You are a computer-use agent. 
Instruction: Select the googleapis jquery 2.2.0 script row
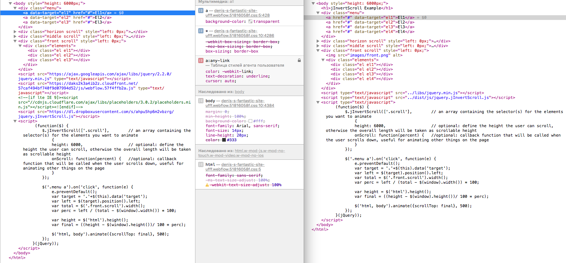point(95,76)
